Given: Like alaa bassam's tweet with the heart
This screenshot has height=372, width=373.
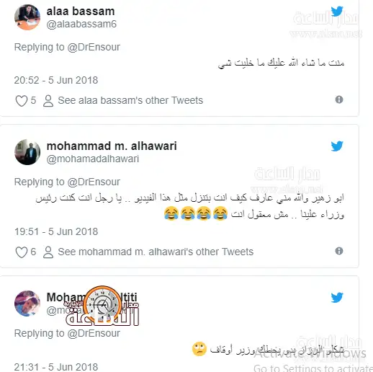Looking at the screenshot, I should click(x=22, y=101).
